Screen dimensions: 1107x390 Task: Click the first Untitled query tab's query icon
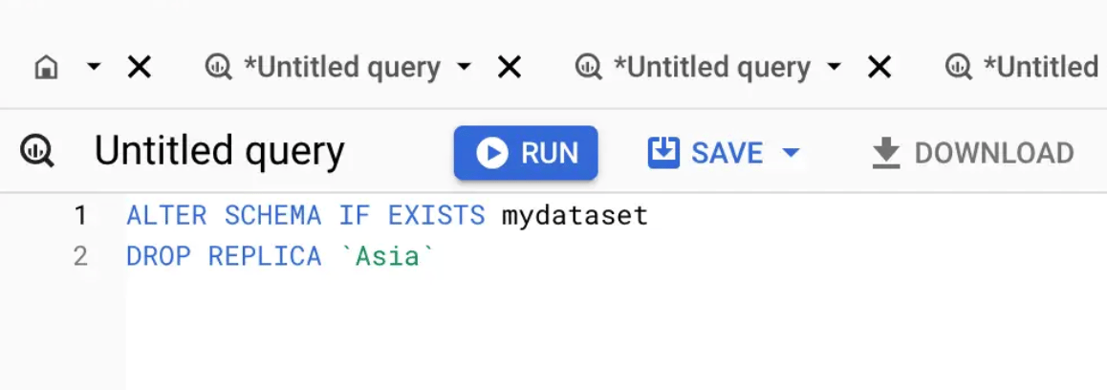pos(218,67)
